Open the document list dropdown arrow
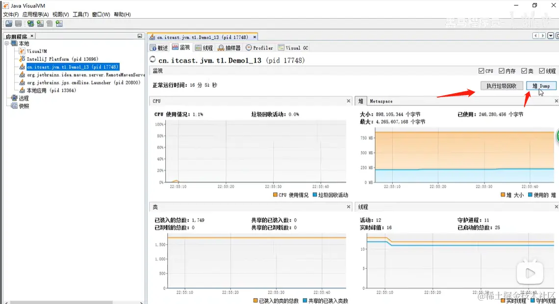The image size is (559, 304). click(x=551, y=36)
